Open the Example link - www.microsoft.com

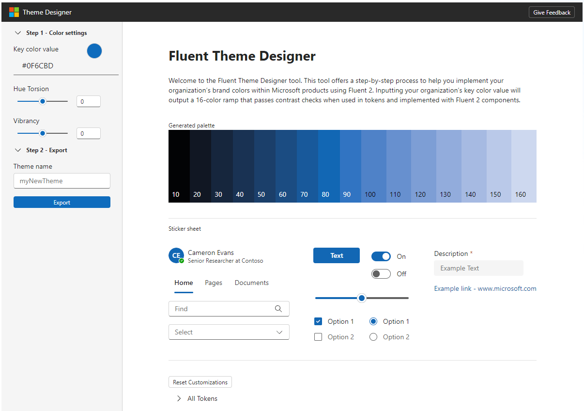tap(485, 288)
